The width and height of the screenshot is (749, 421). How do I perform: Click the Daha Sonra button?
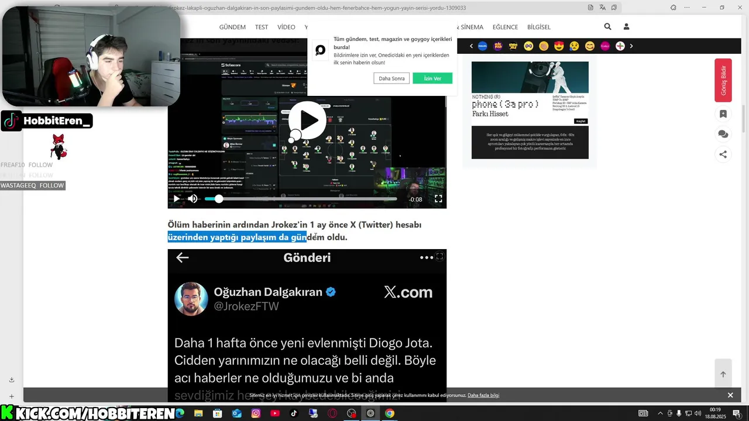point(391,78)
